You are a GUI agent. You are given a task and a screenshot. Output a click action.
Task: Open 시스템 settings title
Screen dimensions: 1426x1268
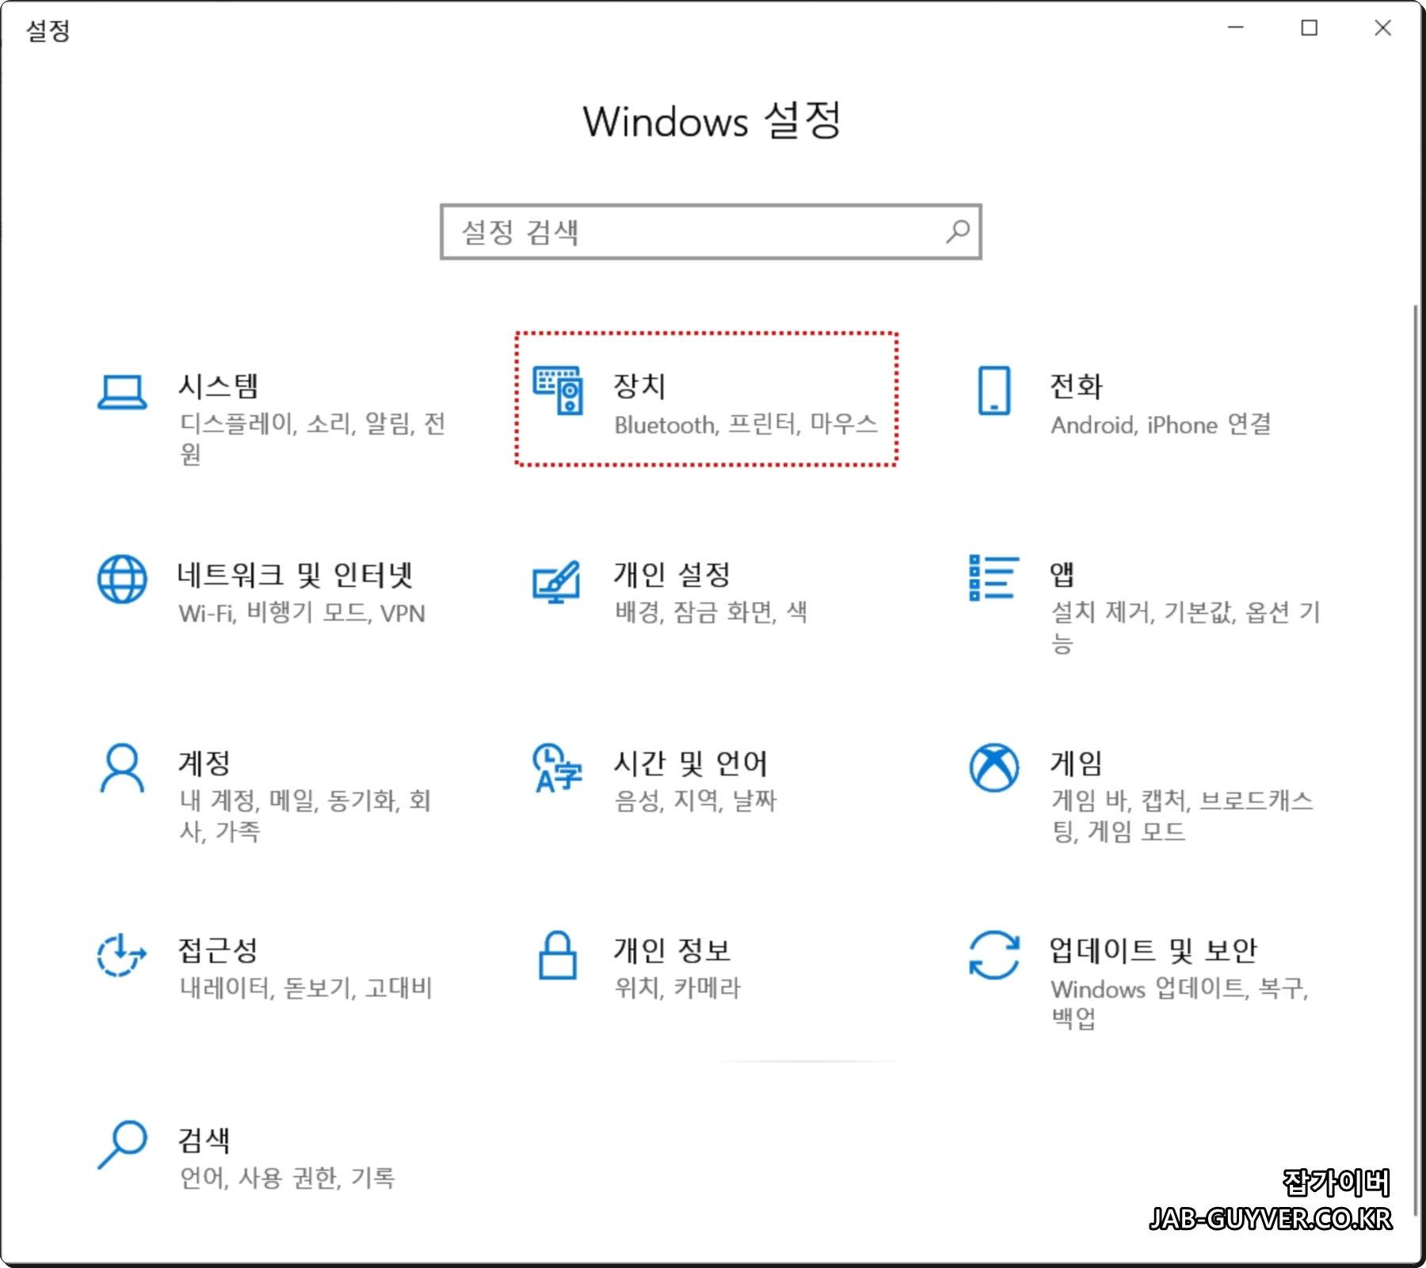tap(218, 386)
